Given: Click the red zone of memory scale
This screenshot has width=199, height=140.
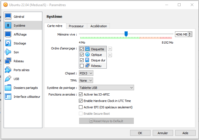Looking at the screenshot, I should (166, 38).
